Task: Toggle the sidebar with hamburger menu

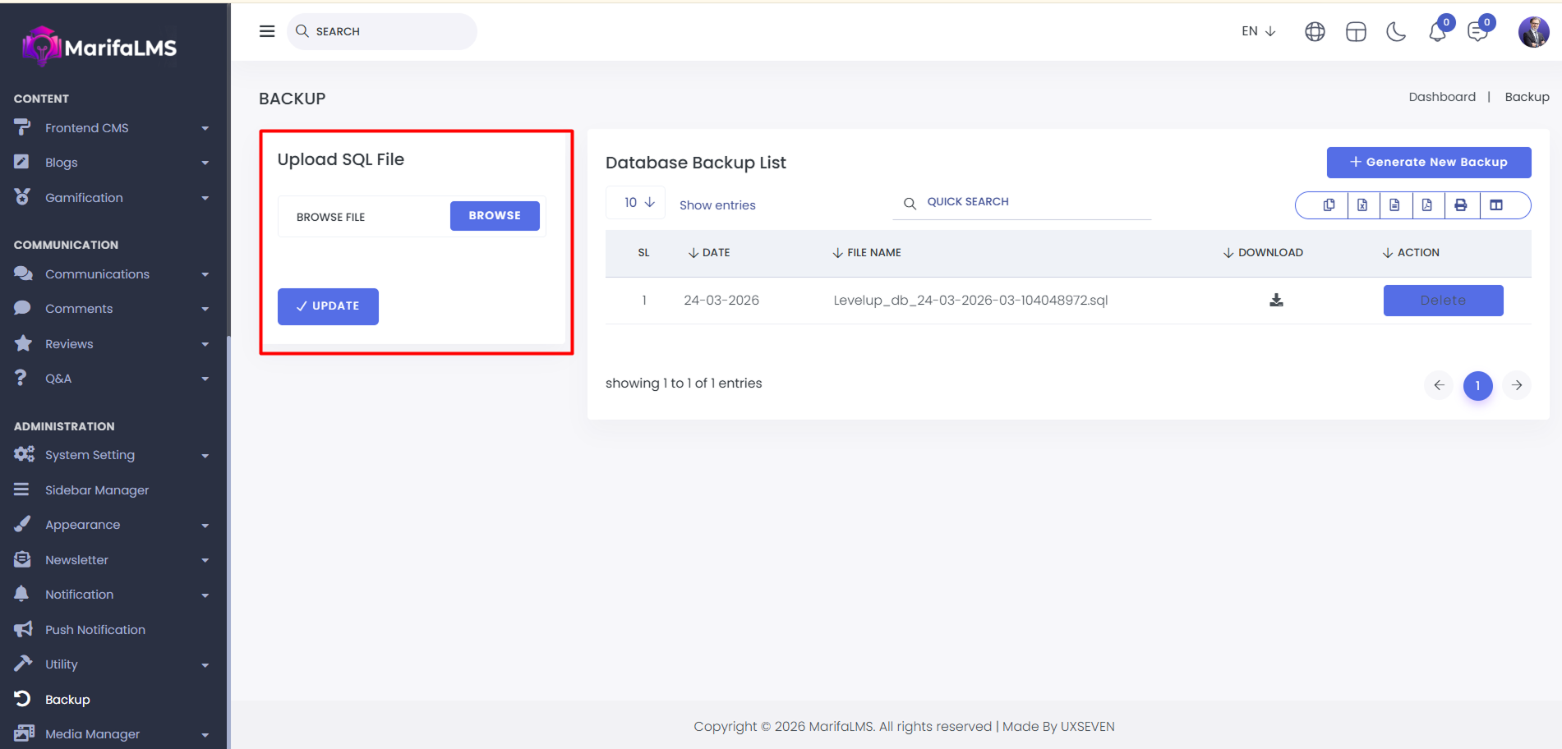Action: point(267,31)
